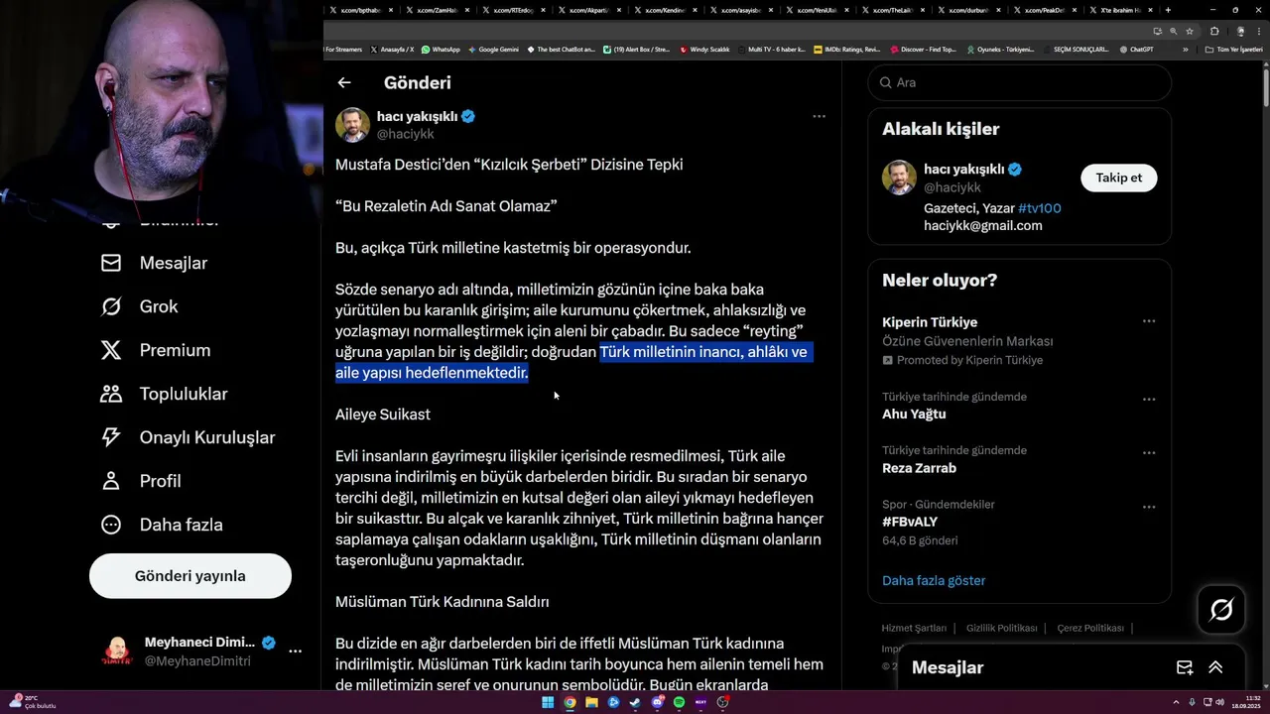
Task: Open the Windows Start menu
Action: pyautogui.click(x=548, y=702)
